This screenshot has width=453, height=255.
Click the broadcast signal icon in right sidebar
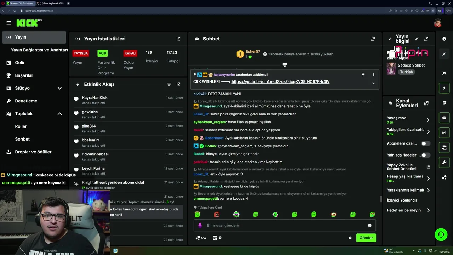pos(444,133)
